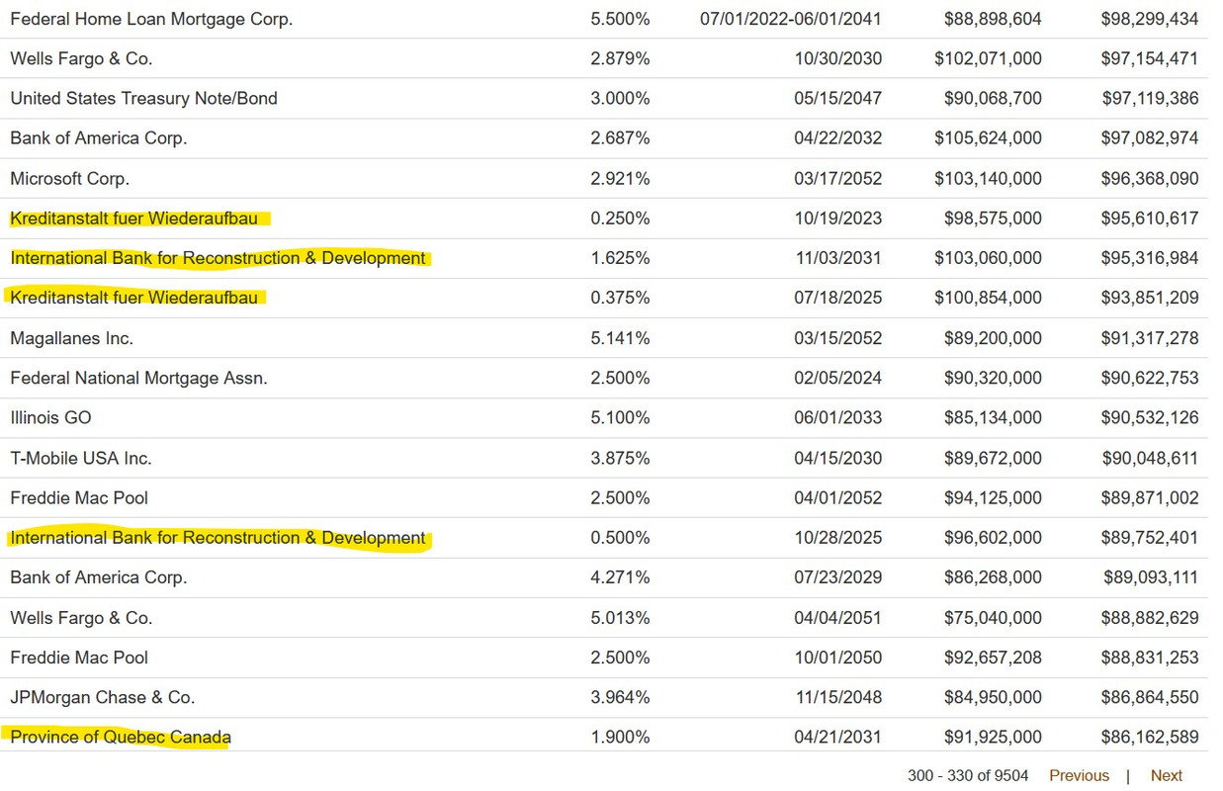Click Freddie Mac Pool maturing 04/01/2052
This screenshot has width=1223, height=791.
[79, 497]
